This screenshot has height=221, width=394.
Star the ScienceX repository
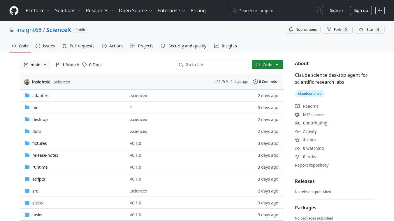[370, 30]
